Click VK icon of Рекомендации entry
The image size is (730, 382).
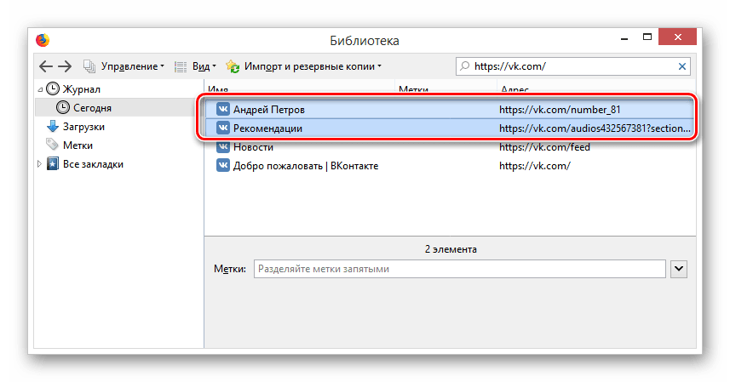click(x=223, y=128)
